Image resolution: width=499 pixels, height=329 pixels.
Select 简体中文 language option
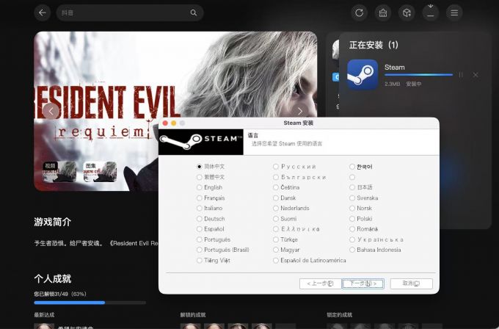coord(211,167)
